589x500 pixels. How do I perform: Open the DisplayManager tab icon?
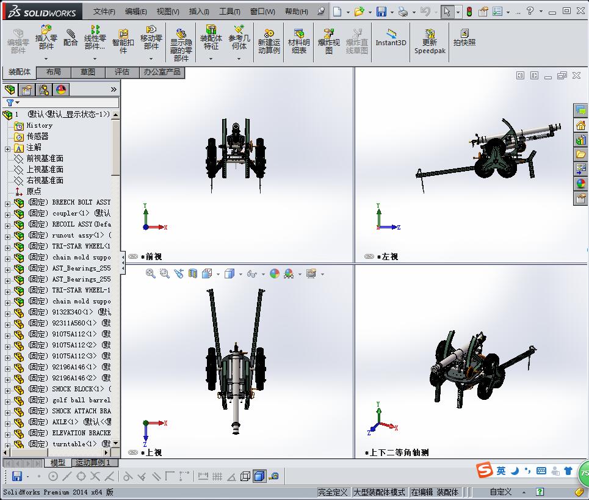[x=61, y=89]
